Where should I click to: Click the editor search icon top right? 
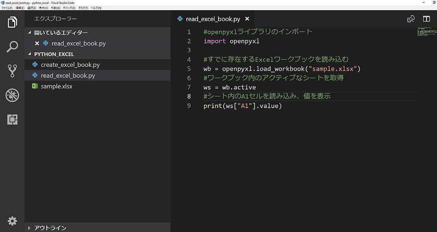[x=411, y=19]
